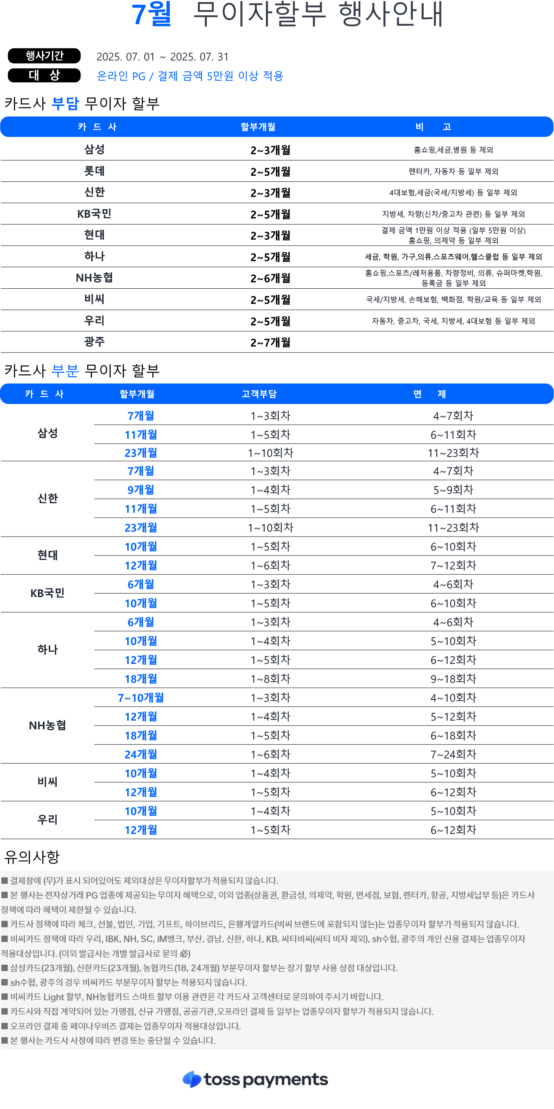554x1109 pixels.
Task: Click the blue '7~10개월' cell
Action: click(x=141, y=698)
